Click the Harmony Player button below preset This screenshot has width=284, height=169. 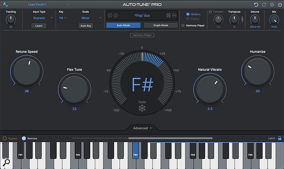coord(142,35)
